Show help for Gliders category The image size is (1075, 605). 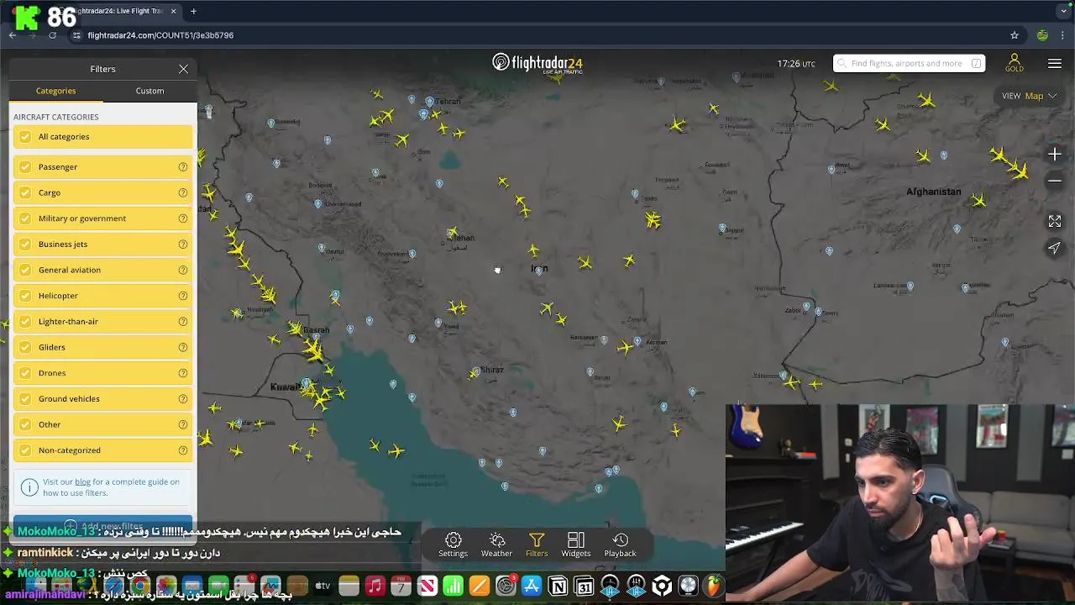182,347
